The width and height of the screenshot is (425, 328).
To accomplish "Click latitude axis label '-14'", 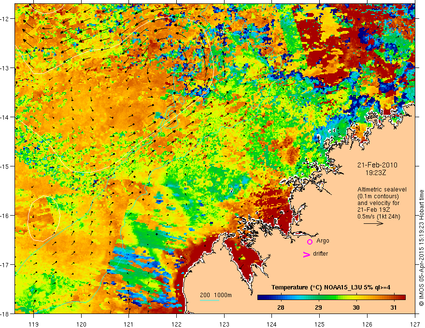I will (x=5, y=117).
